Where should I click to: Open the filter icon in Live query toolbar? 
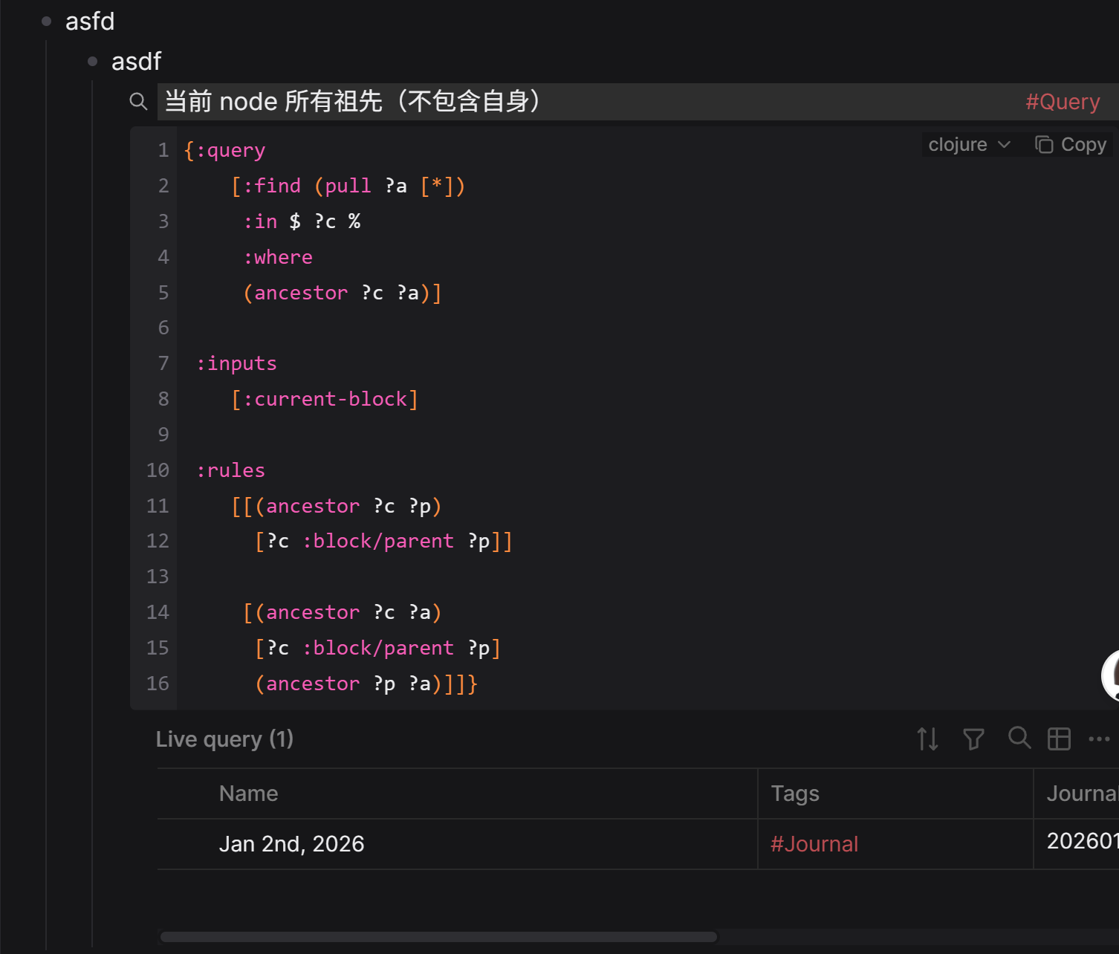(973, 739)
